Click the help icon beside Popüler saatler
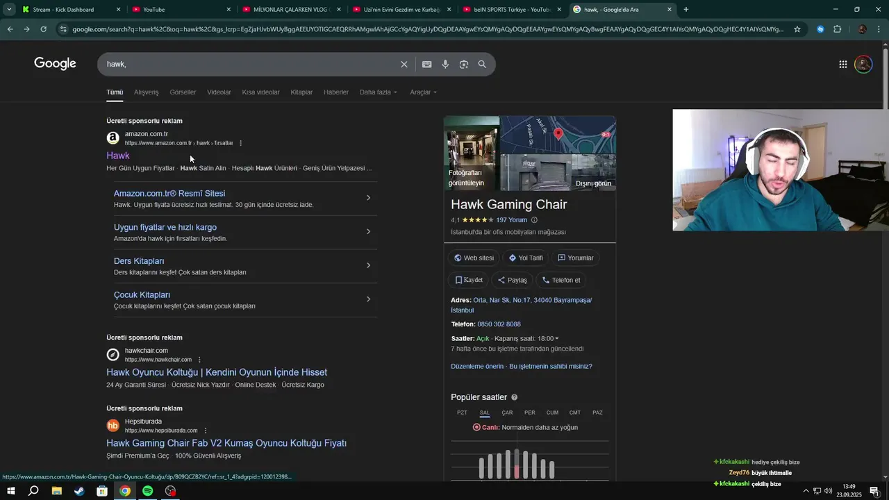The height and width of the screenshot is (500, 889). click(x=515, y=397)
